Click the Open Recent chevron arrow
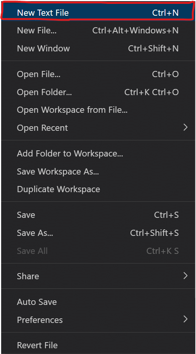 tap(185, 128)
